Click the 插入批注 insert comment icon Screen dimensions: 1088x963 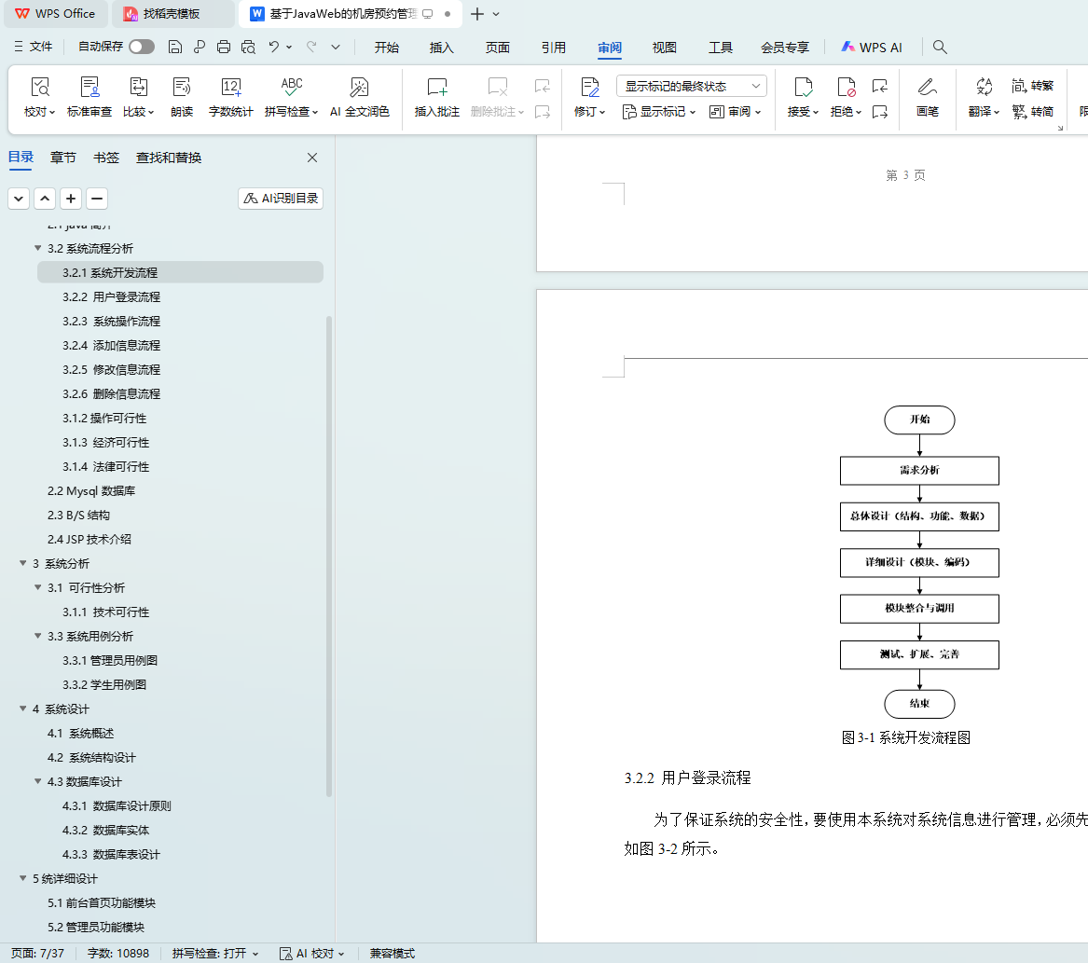pyautogui.click(x=436, y=88)
